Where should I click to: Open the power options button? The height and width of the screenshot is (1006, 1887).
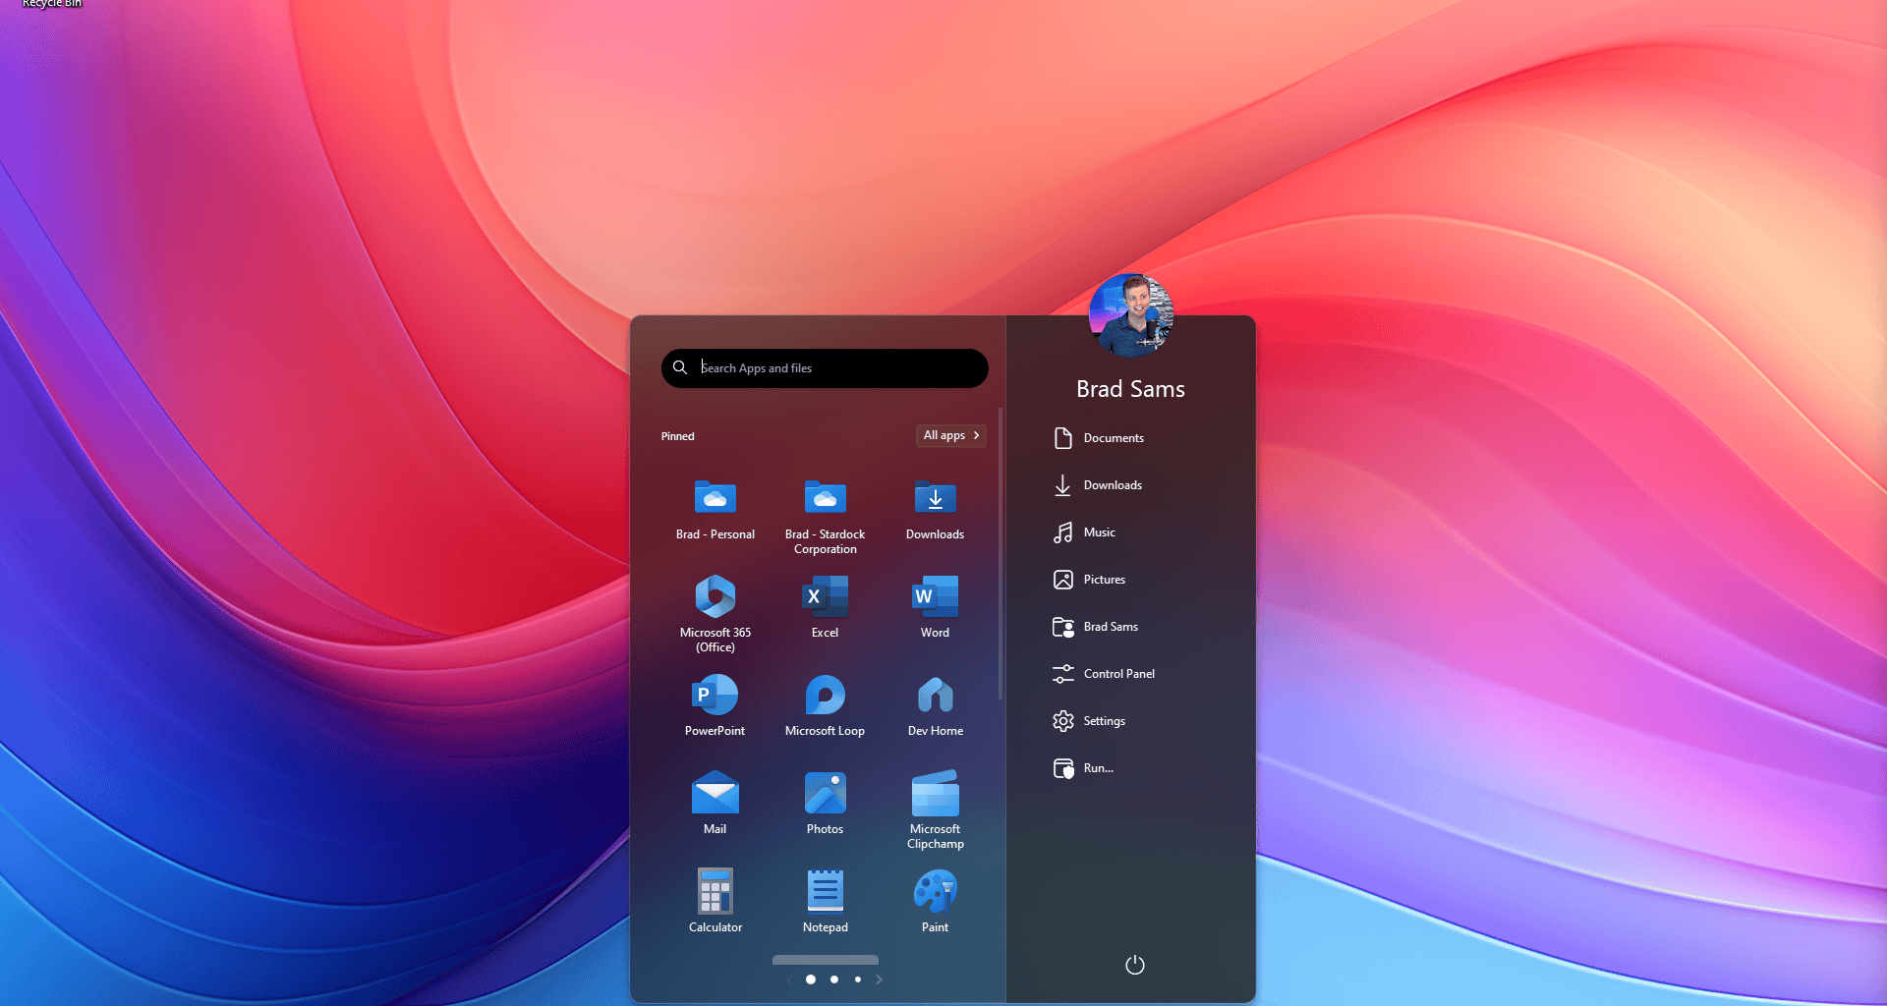pyautogui.click(x=1134, y=965)
